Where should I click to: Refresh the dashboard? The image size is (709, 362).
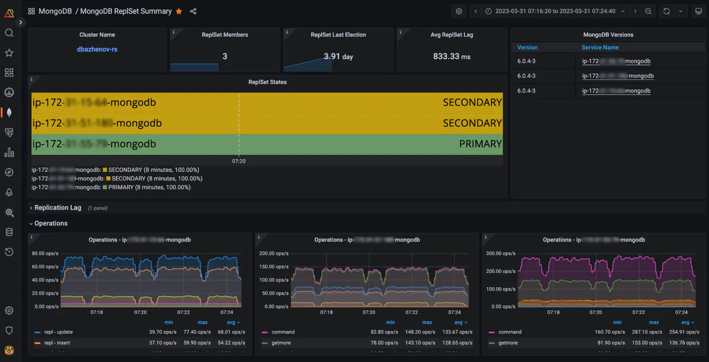(666, 11)
